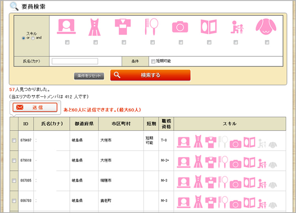Image resolution: width=296 pixels, height=213 pixels.
Task: Click greyed child care icon in row 079497
Action: (262, 144)
